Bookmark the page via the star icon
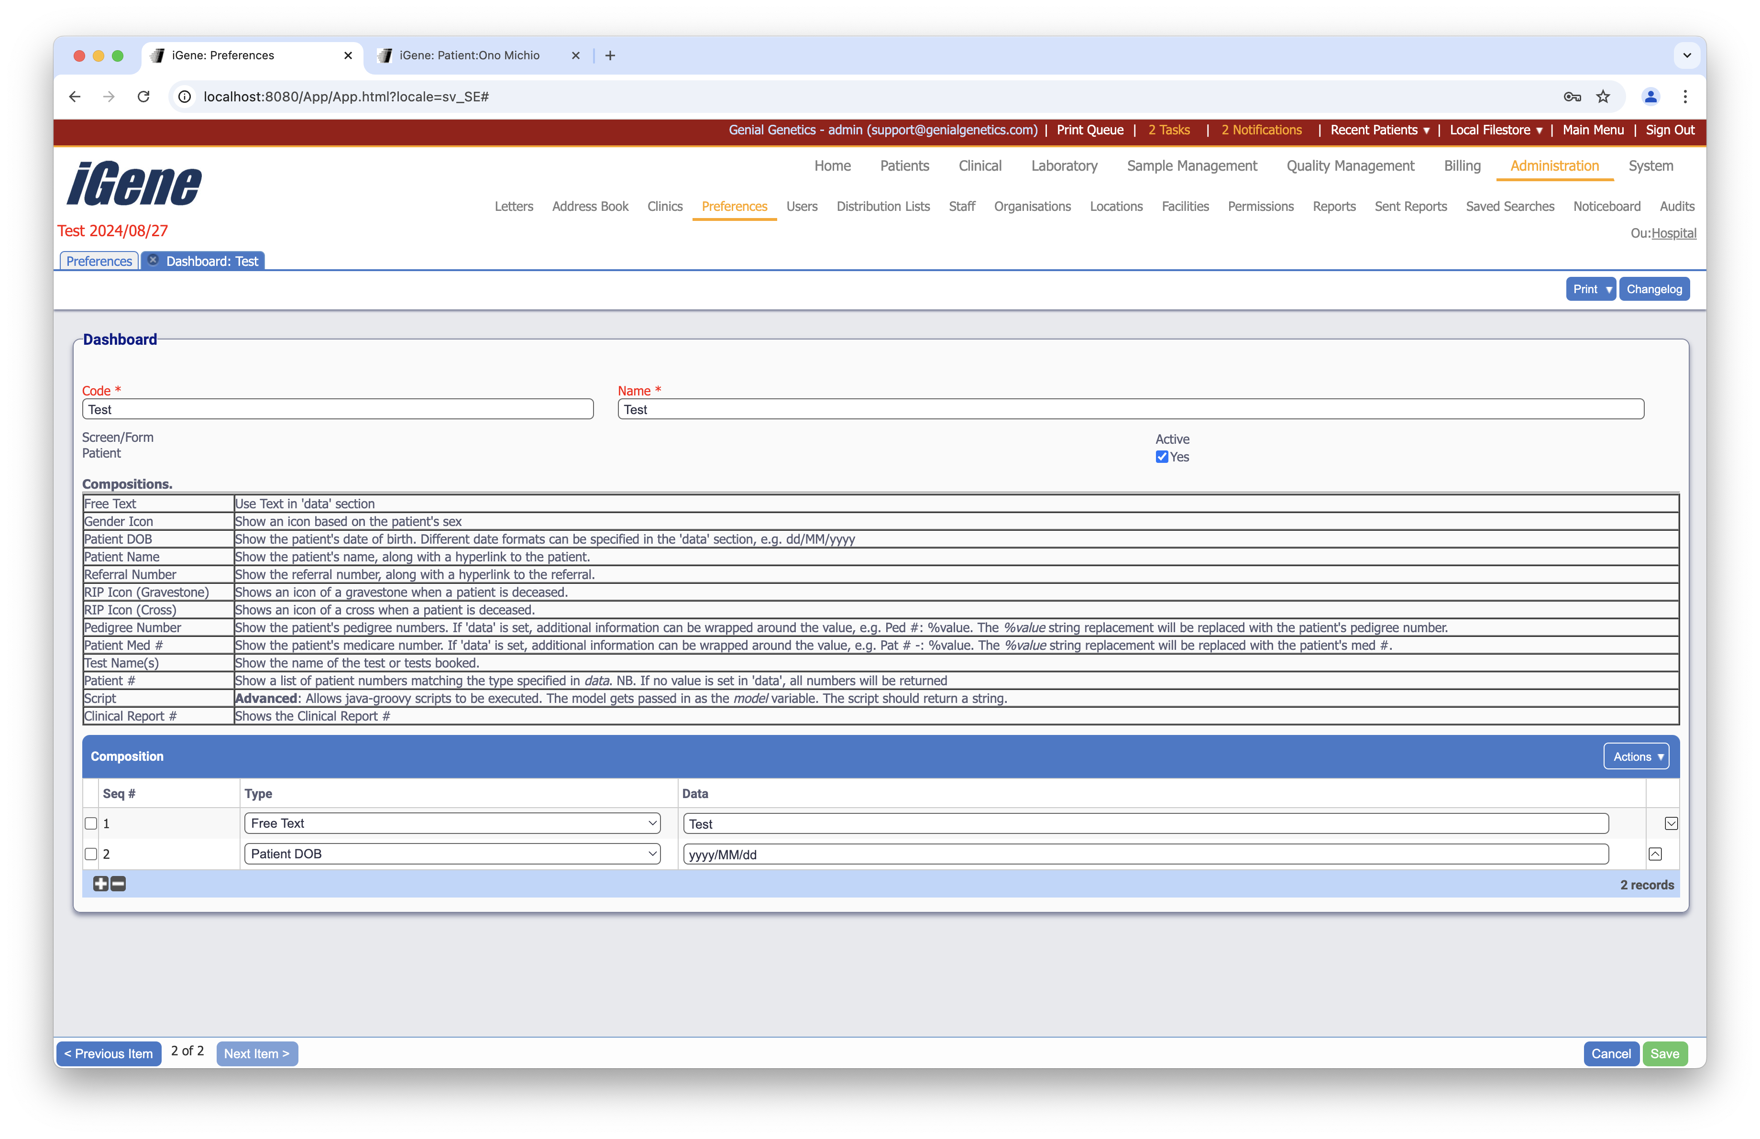 point(1603,97)
